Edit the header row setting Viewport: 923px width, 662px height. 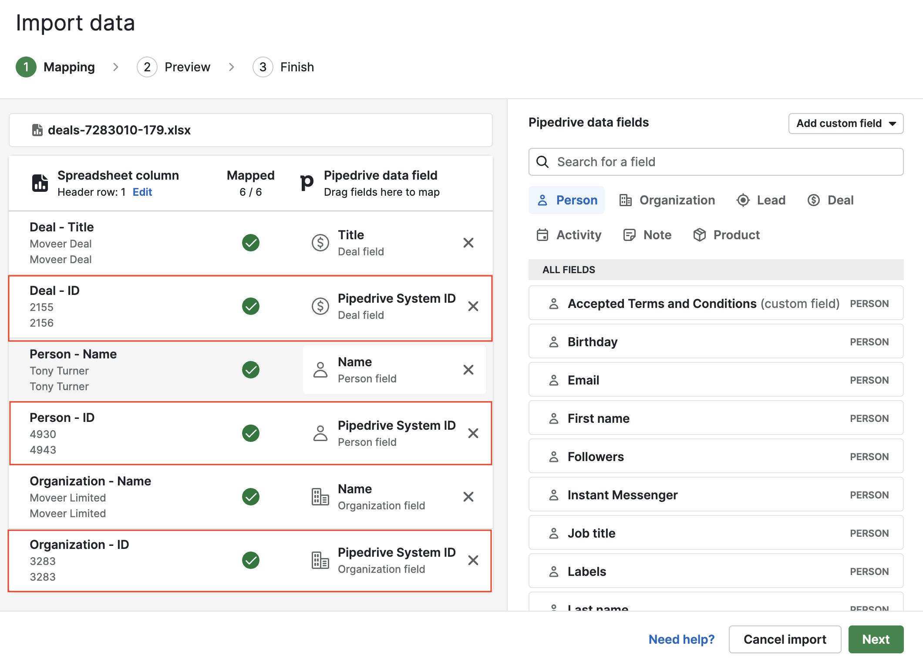[x=142, y=192]
